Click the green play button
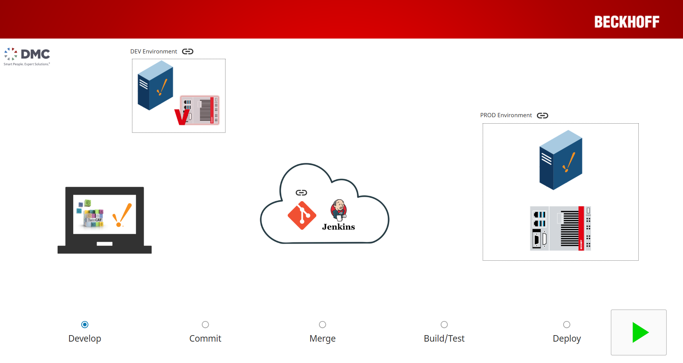The width and height of the screenshot is (683, 363). [639, 332]
